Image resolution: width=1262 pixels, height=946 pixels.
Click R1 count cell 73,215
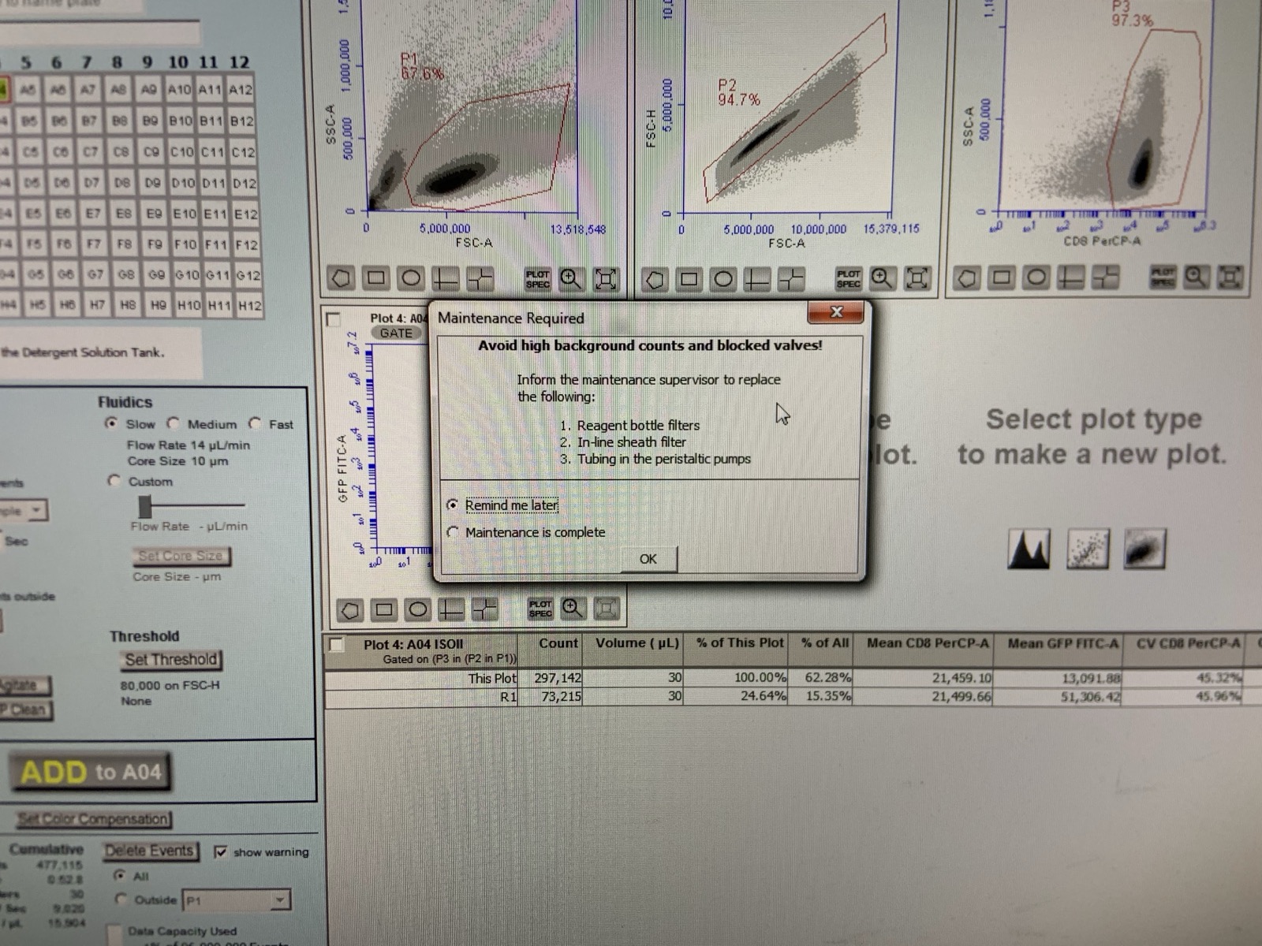[x=561, y=696]
